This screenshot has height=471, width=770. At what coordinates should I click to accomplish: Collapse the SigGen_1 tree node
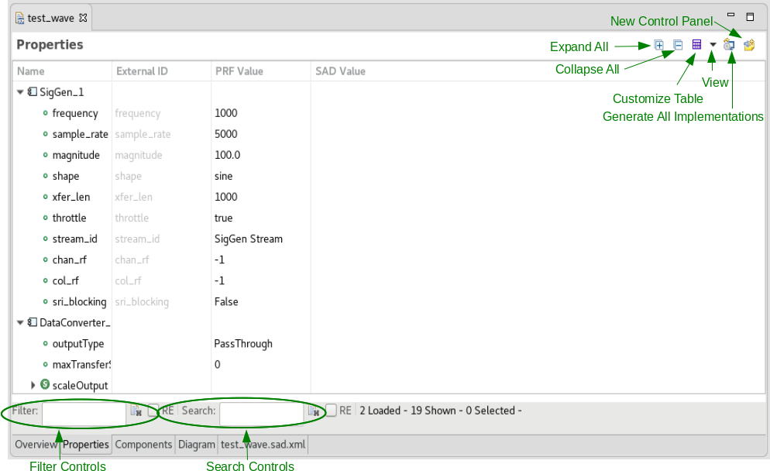point(20,92)
